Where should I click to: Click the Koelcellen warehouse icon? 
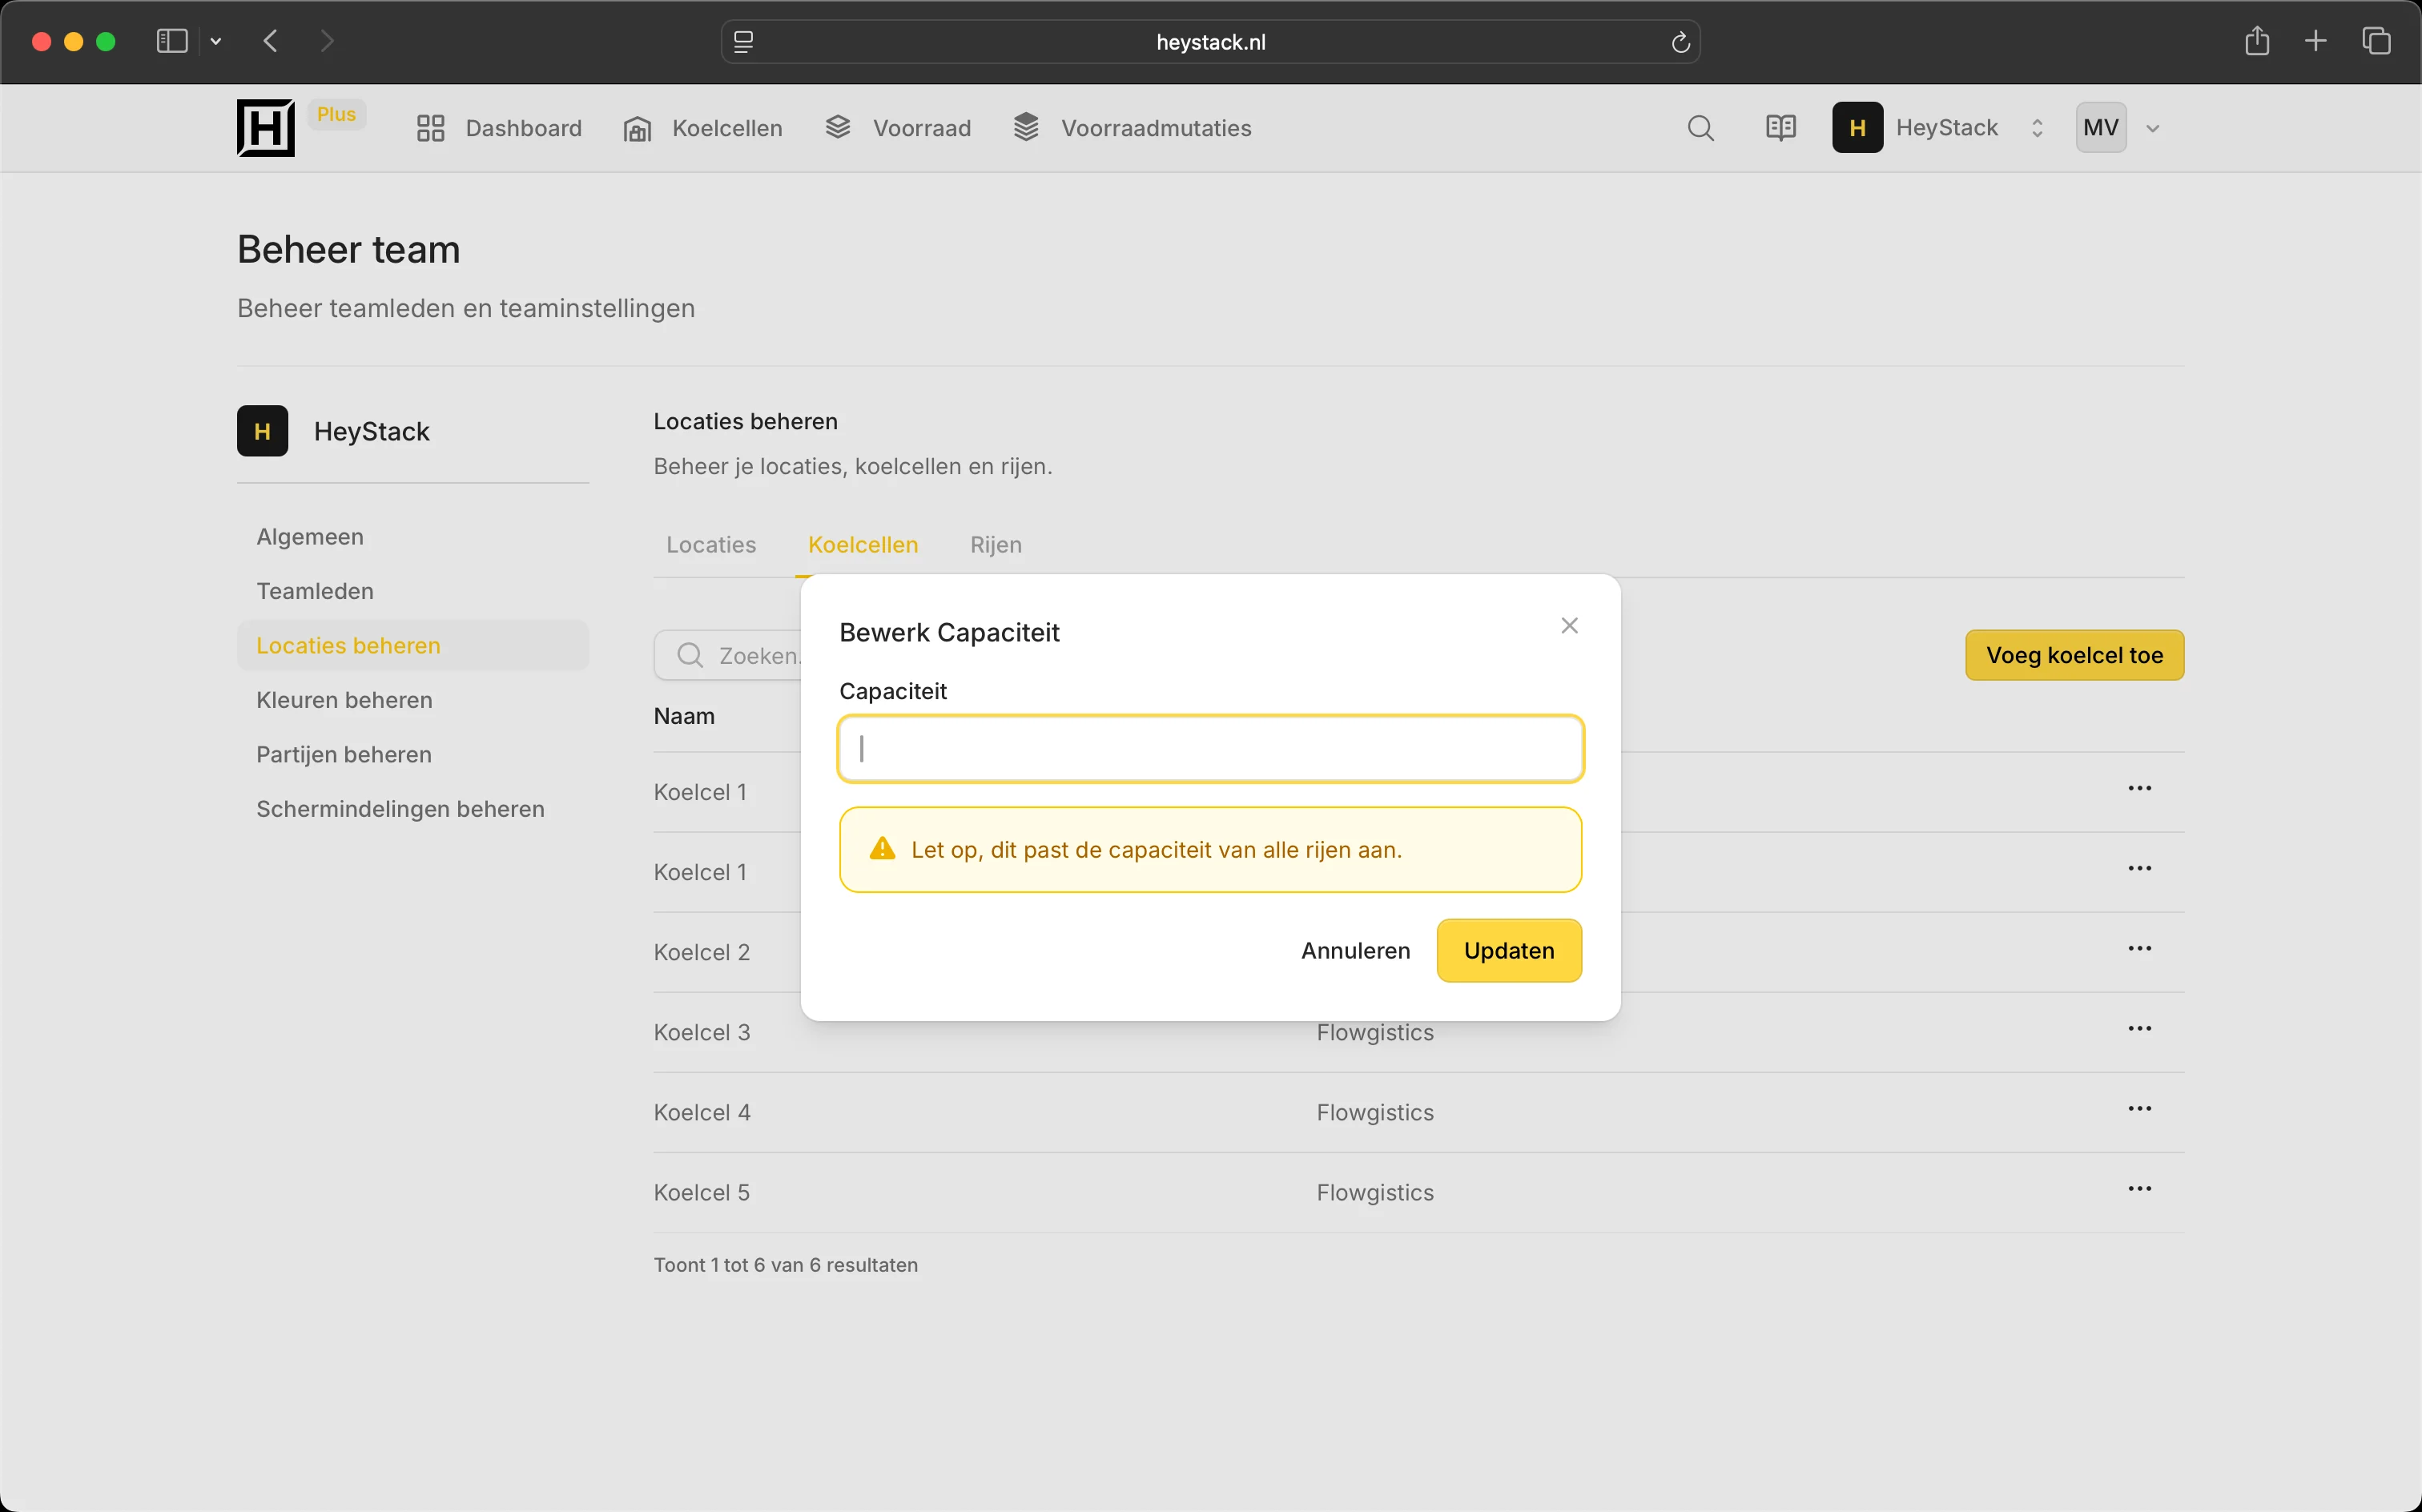click(x=637, y=129)
